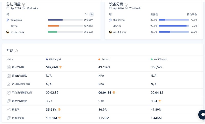Image resolution: width=205 pixels, height=124 pixels.
Task: Click 92.8% desktop share for devv.ai
Action: [154, 26]
